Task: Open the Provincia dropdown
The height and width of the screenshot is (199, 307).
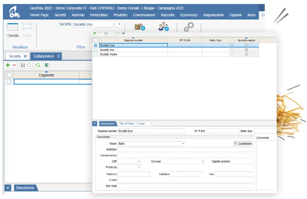Action: point(139,167)
